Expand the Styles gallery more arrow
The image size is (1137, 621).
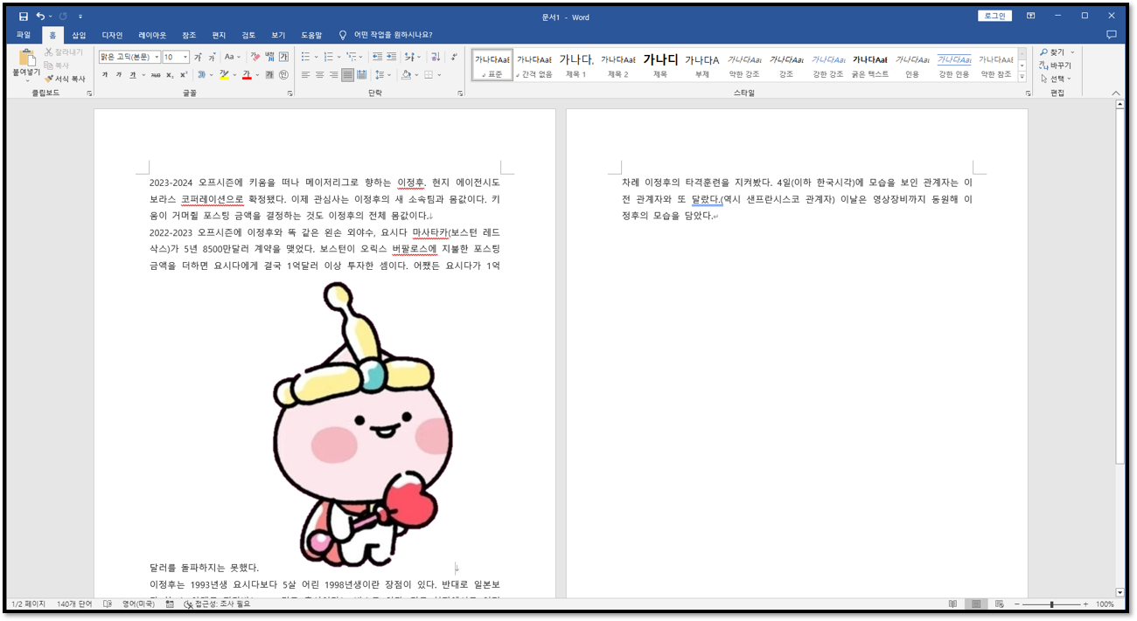(x=1022, y=78)
